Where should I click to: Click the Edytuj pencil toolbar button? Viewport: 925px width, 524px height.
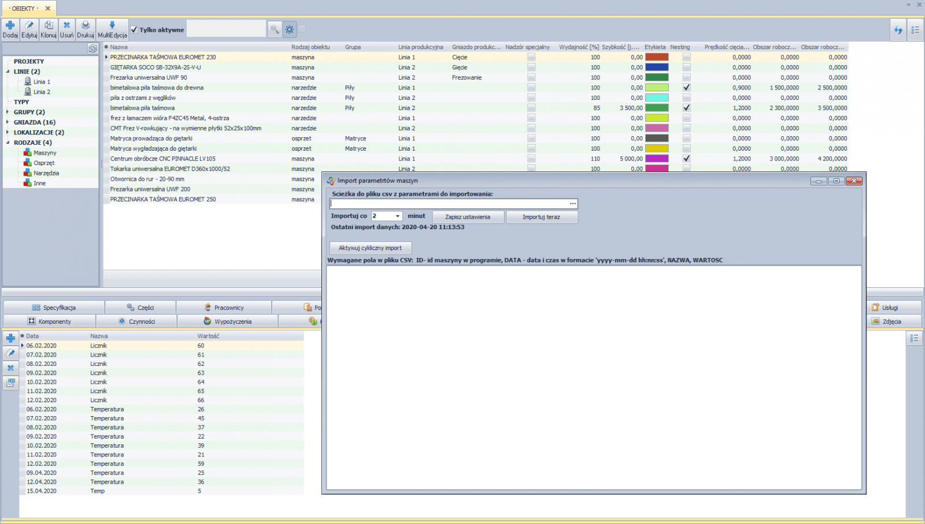[x=29, y=29]
